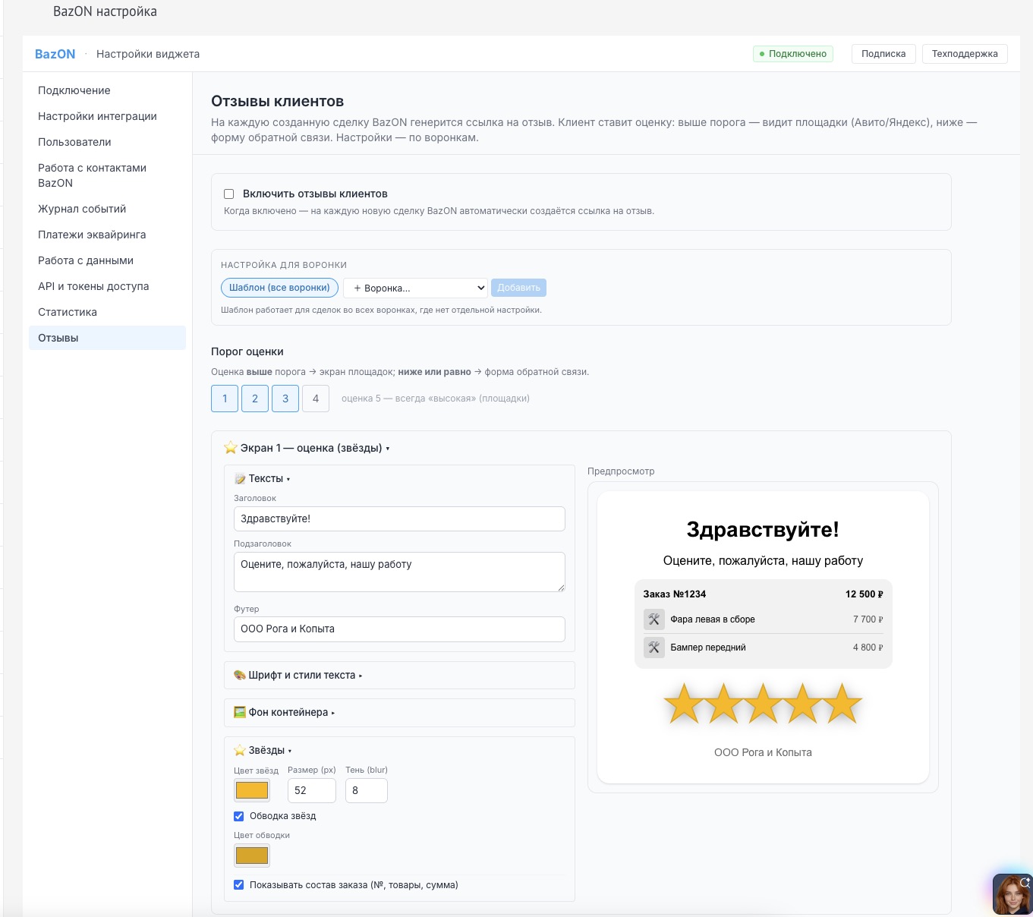This screenshot has width=1033, height=917.
Task: Click the second preview rating star
Action: click(x=723, y=704)
